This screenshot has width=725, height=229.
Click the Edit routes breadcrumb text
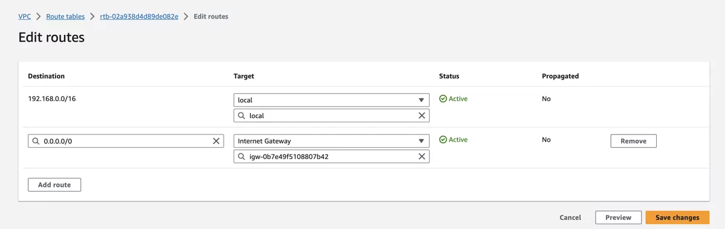point(211,16)
